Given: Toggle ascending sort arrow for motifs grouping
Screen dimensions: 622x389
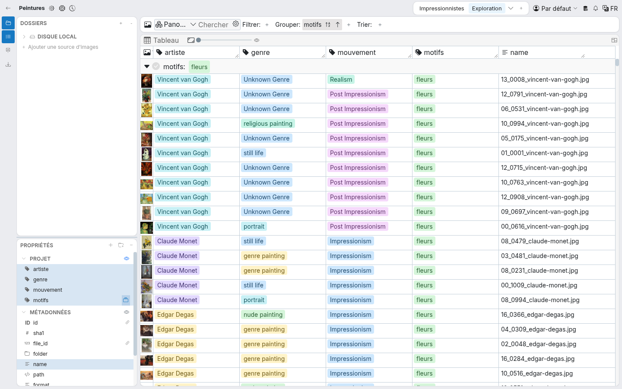Looking at the screenshot, I should [337, 25].
